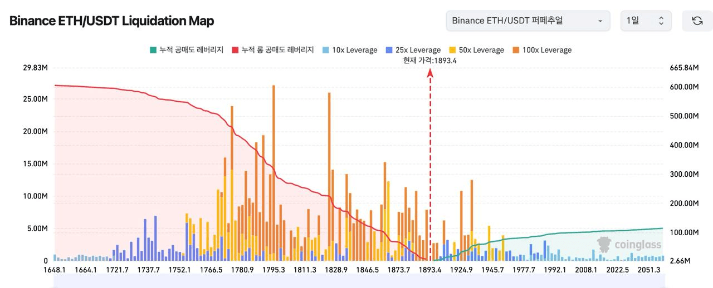
Task: Click the 1828.9 x-axis price label
Action: [336, 270]
